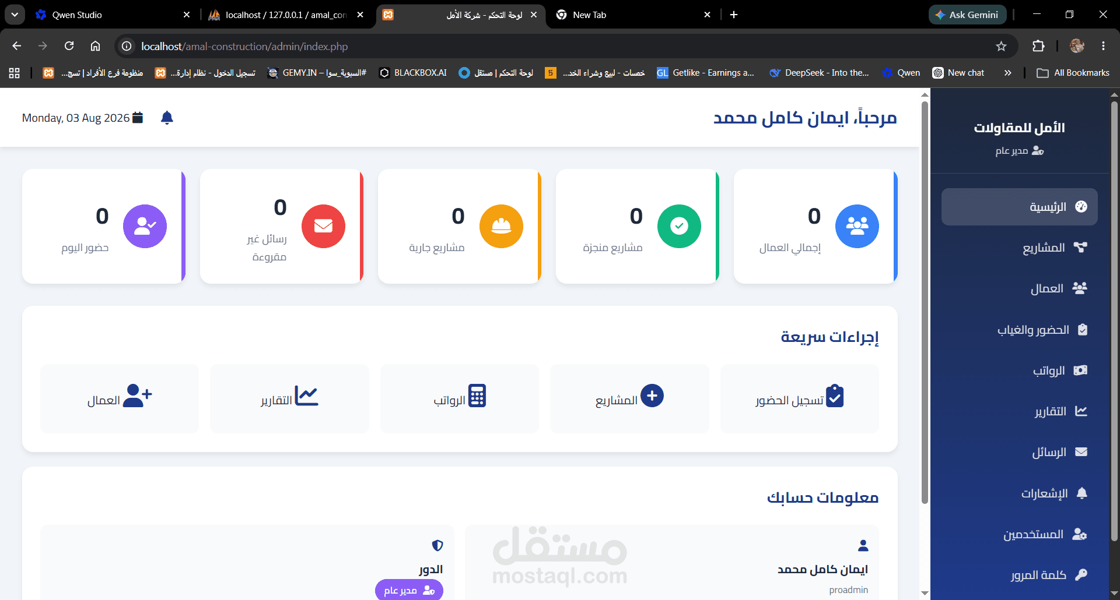Click the Monday, 03 Aug 2026 date

(76, 118)
